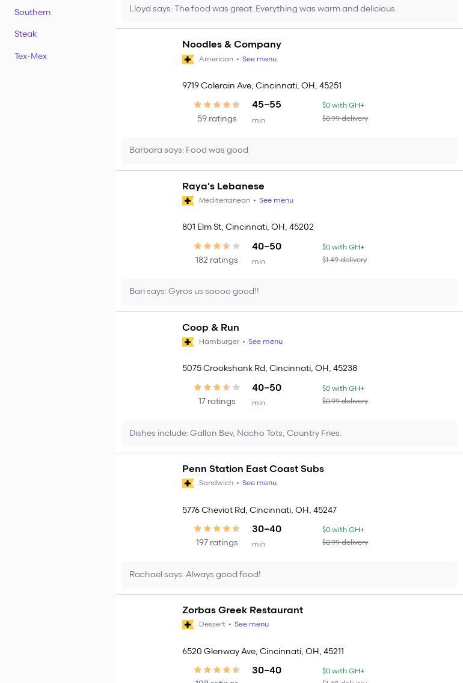Click the GH+ badge under Coop & Run
463x683 pixels.
pyautogui.click(x=188, y=342)
